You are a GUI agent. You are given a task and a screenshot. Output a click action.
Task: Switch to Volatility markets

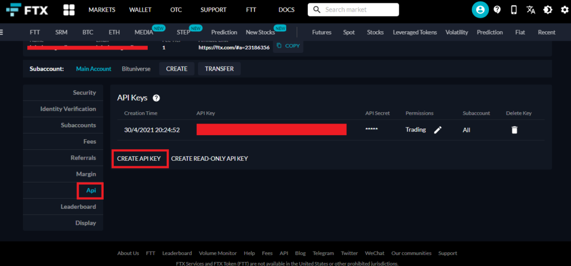[457, 32]
